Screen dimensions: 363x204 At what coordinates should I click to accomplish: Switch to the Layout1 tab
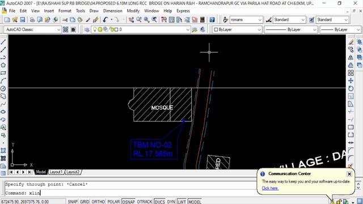[x=56, y=172]
